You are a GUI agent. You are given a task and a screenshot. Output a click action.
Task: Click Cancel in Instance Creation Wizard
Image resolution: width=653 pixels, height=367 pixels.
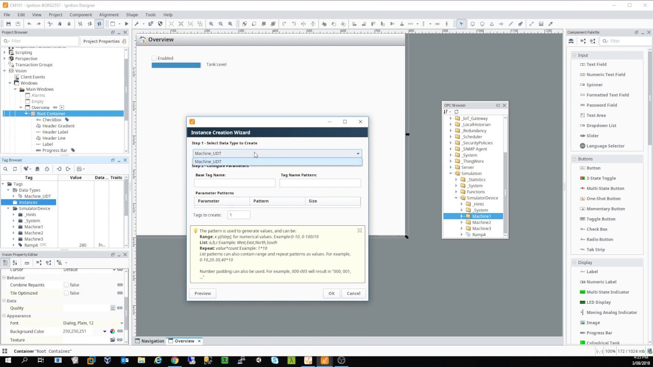pyautogui.click(x=354, y=294)
